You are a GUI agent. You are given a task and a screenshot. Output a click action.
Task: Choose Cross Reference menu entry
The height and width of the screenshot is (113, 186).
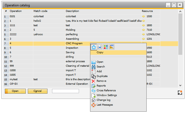[x=106, y=91]
